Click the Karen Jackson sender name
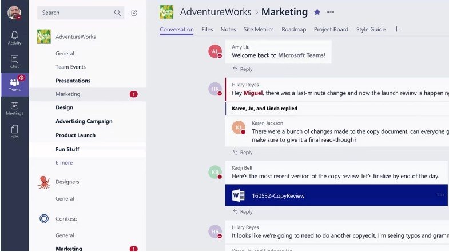 point(268,123)
